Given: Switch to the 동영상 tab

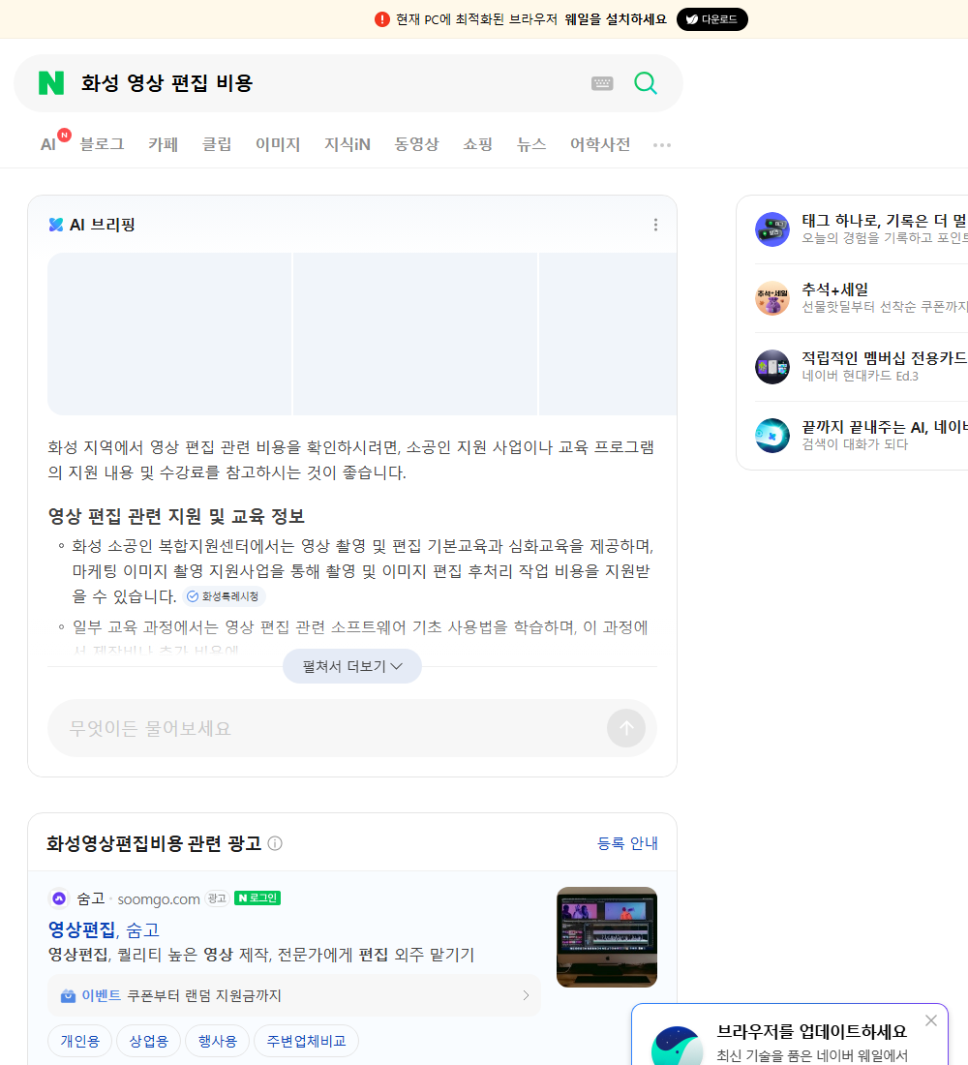Looking at the screenshot, I should point(416,144).
